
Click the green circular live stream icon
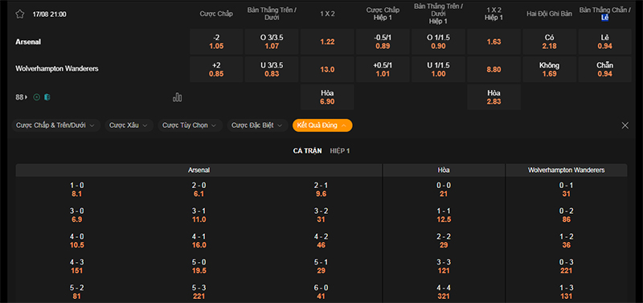[36, 97]
